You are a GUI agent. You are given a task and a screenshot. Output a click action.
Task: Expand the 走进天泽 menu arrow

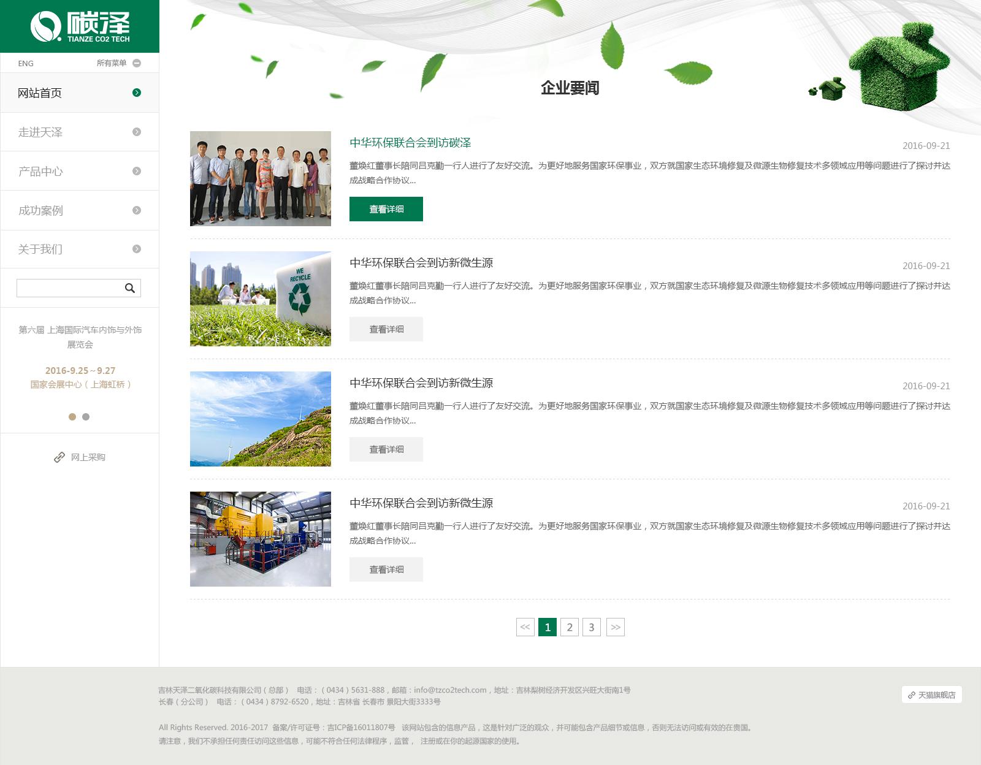(137, 132)
